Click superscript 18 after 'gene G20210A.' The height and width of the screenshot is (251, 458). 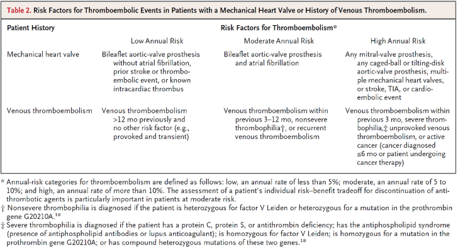[58, 215]
